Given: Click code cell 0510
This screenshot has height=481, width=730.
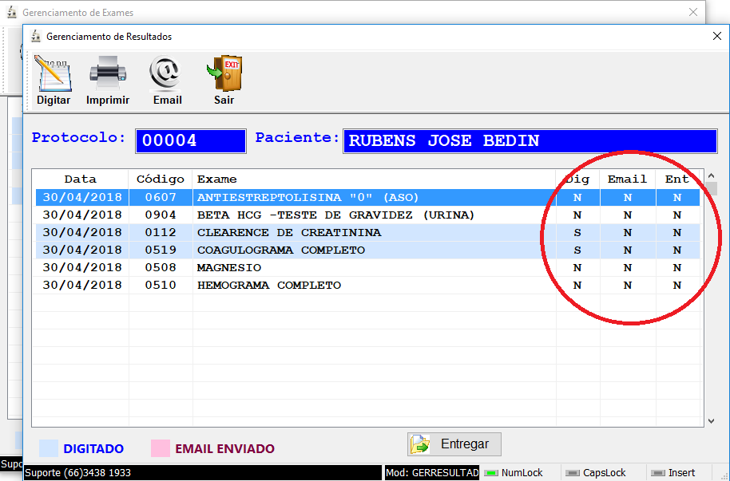Looking at the screenshot, I should coord(161,285).
